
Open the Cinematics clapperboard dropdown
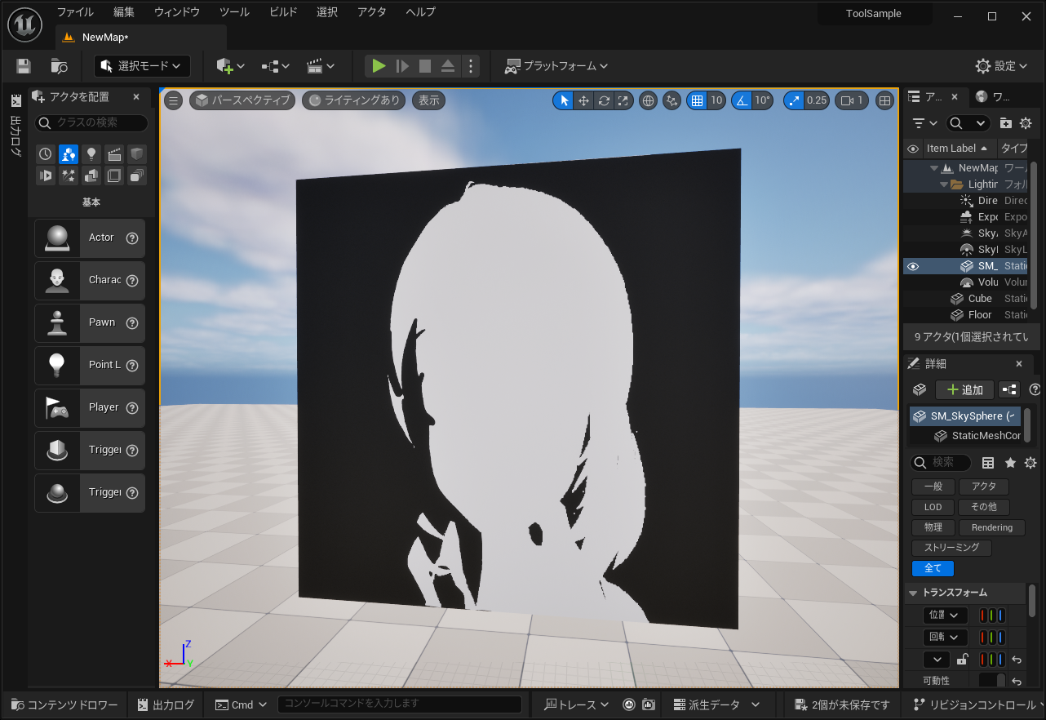click(321, 66)
